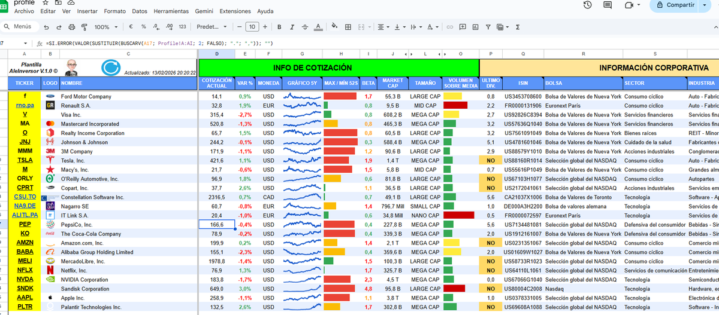Open the Editar menu
Screen dimensions: 719x315
point(48,11)
